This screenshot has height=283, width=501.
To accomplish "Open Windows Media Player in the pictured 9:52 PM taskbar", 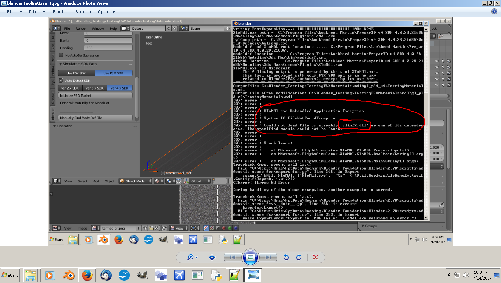I will (88, 240).
